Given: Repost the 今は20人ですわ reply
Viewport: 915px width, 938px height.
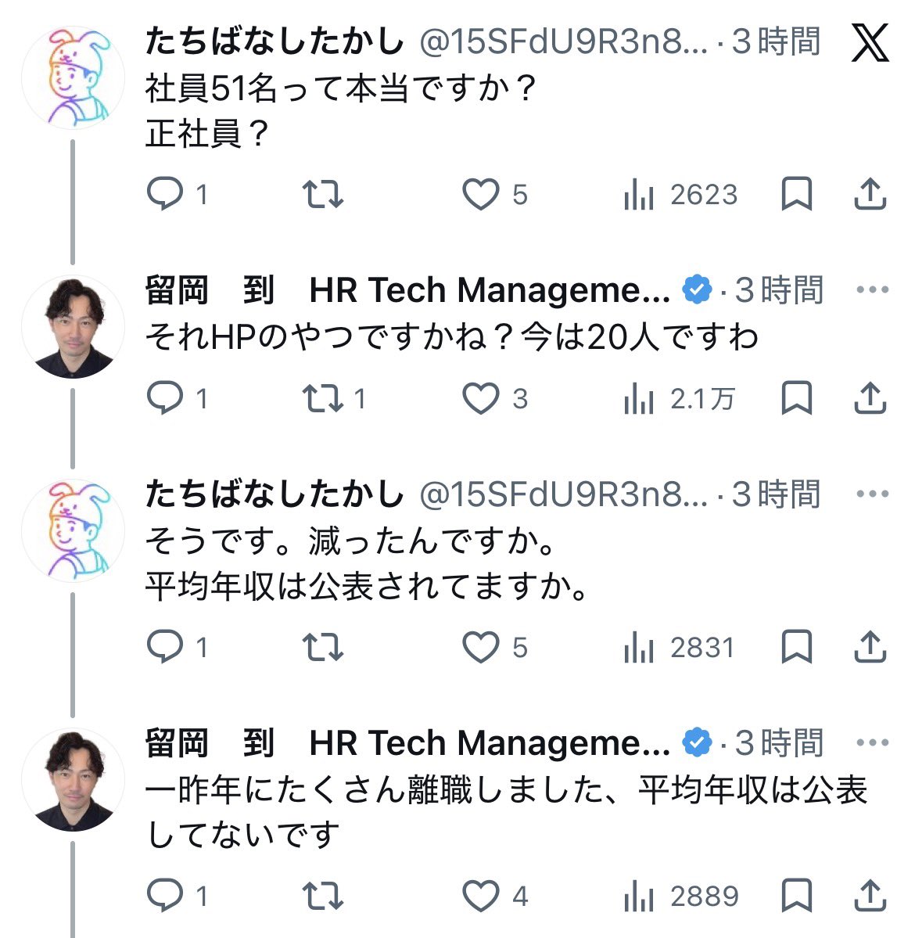Looking at the screenshot, I should 323,399.
